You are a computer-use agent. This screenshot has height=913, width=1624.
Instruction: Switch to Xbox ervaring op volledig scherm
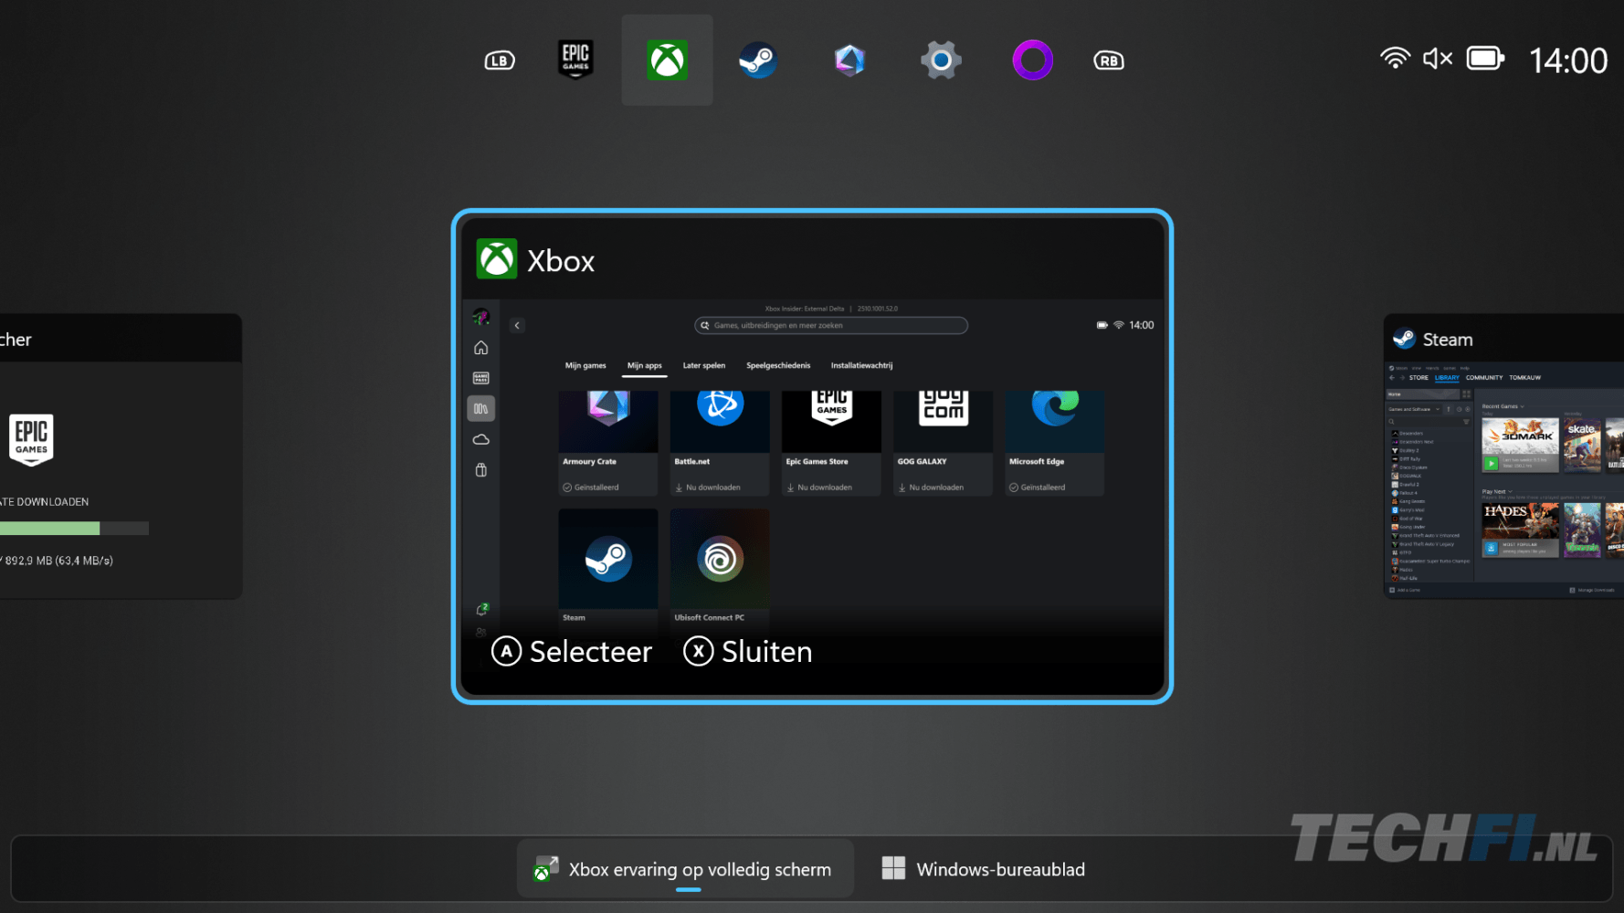click(x=685, y=869)
